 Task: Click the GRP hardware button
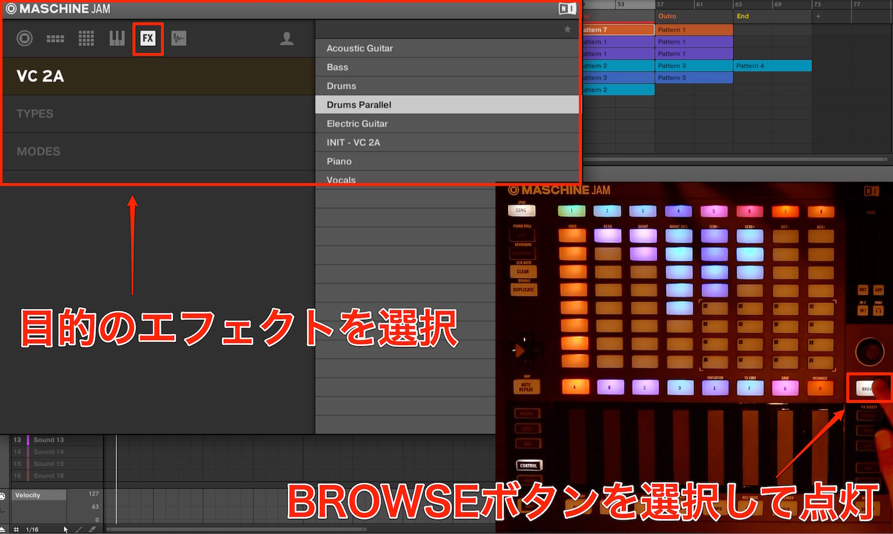879,290
